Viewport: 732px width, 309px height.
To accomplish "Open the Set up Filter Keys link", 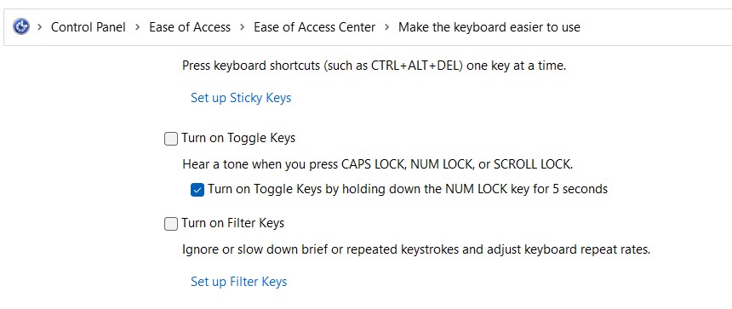I will 238,282.
